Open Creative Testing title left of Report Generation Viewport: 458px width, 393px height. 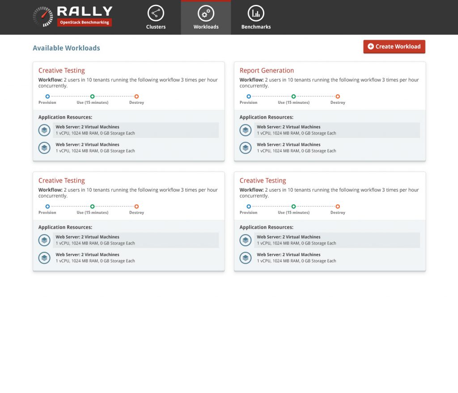coord(62,70)
